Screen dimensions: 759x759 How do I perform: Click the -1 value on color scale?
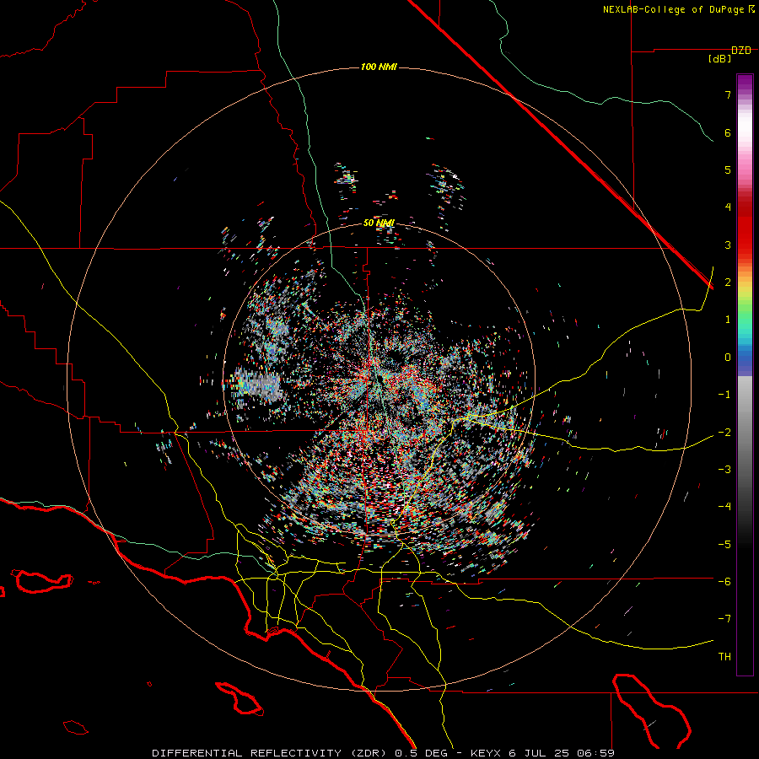[x=724, y=395]
